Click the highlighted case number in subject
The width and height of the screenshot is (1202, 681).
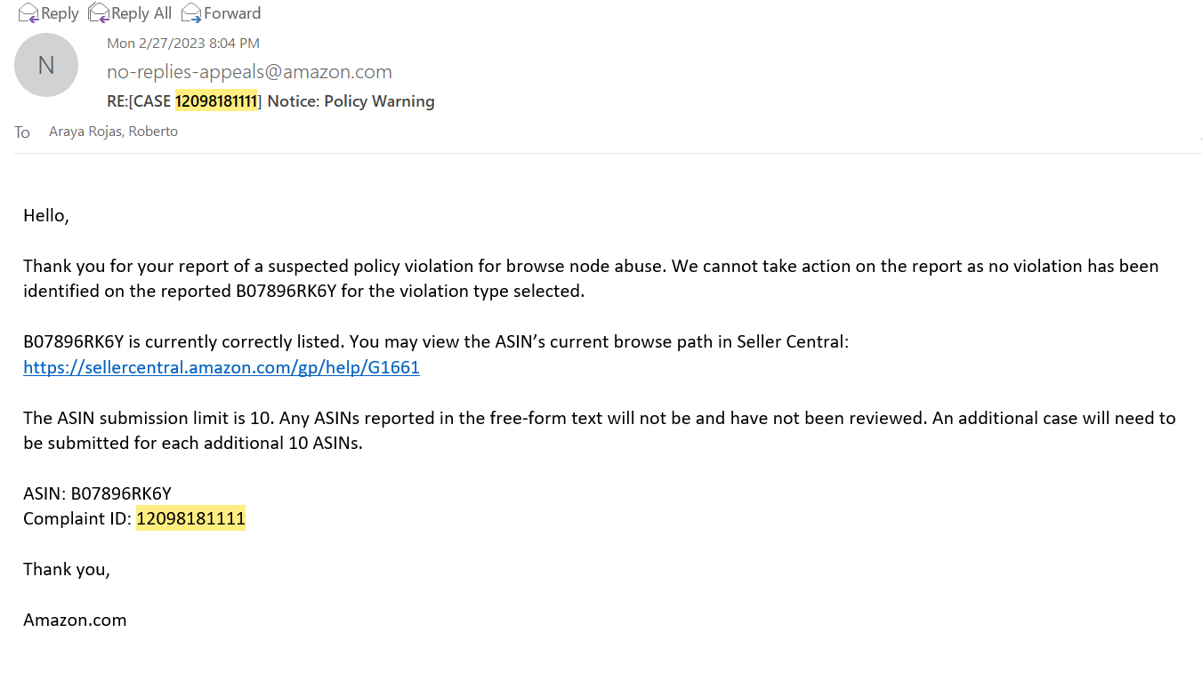coord(216,101)
